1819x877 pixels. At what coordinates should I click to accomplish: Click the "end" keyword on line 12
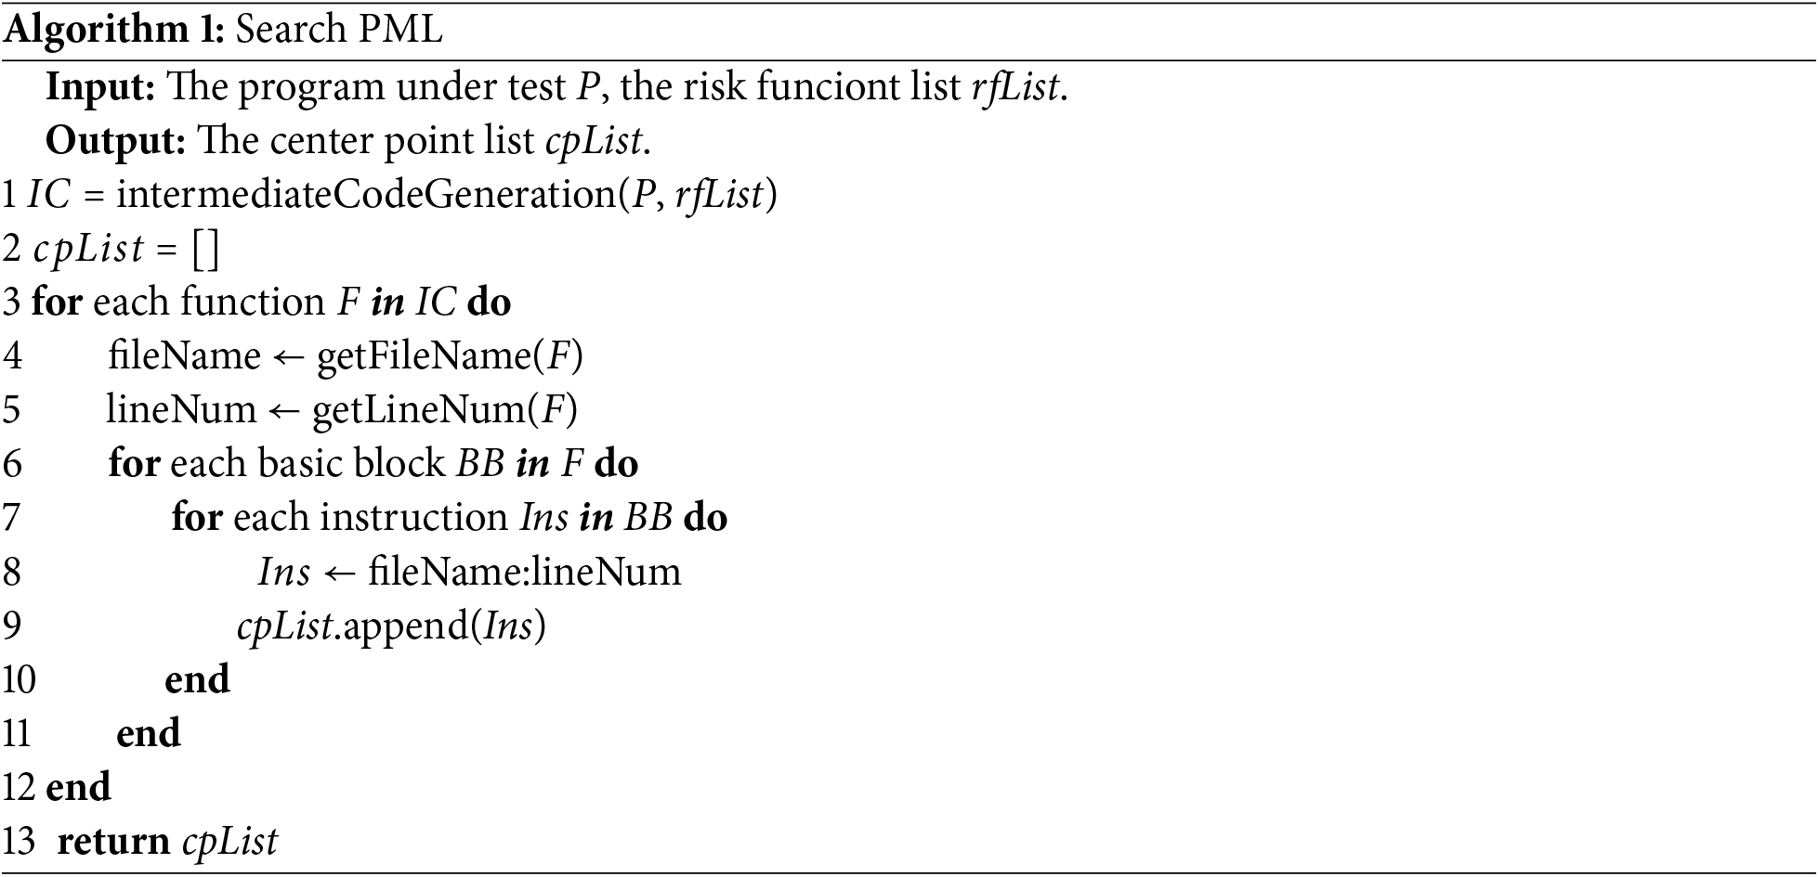tap(78, 788)
